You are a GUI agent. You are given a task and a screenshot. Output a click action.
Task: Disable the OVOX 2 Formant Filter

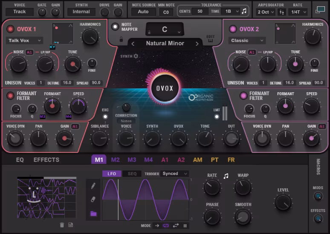point(244,95)
